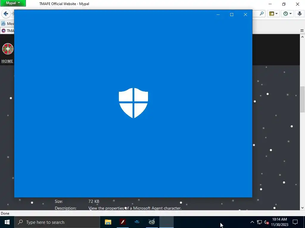The width and height of the screenshot is (305, 228).
Task: Open the history clock button in Mypal
Action: click(x=286, y=14)
